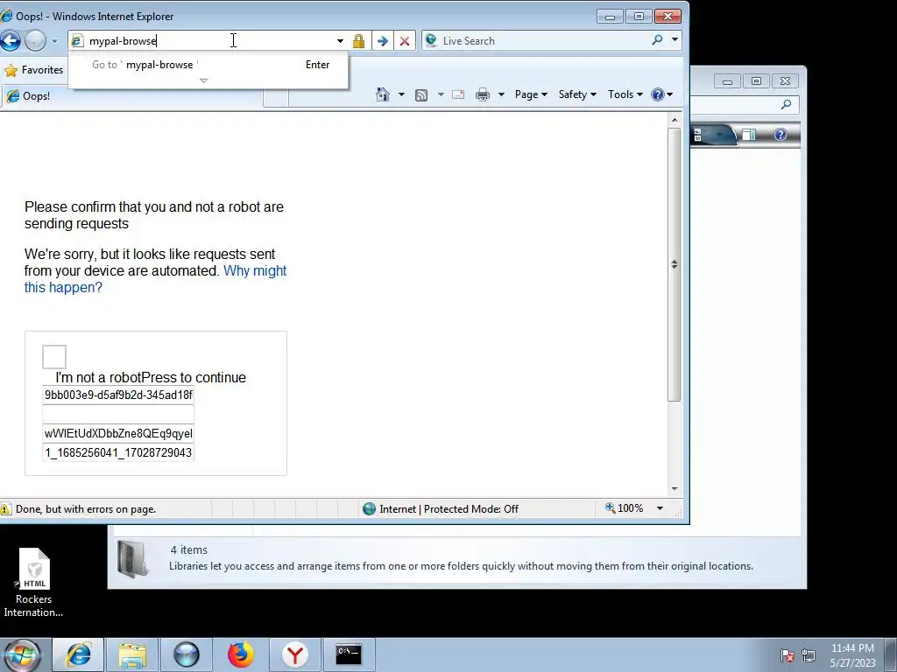The width and height of the screenshot is (897, 672).
Task: Open the recent pages dropdown beside navigation arrows
Action: click(54, 41)
